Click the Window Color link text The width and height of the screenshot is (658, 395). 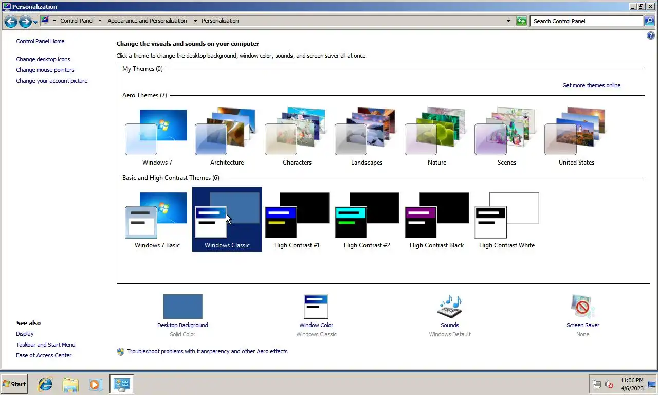(316, 325)
